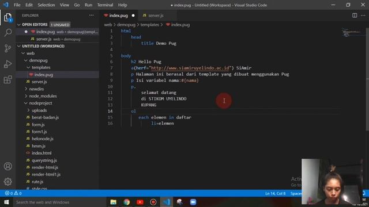Open querystring.js file
This screenshot has height=207, width=369.
coord(58,160)
